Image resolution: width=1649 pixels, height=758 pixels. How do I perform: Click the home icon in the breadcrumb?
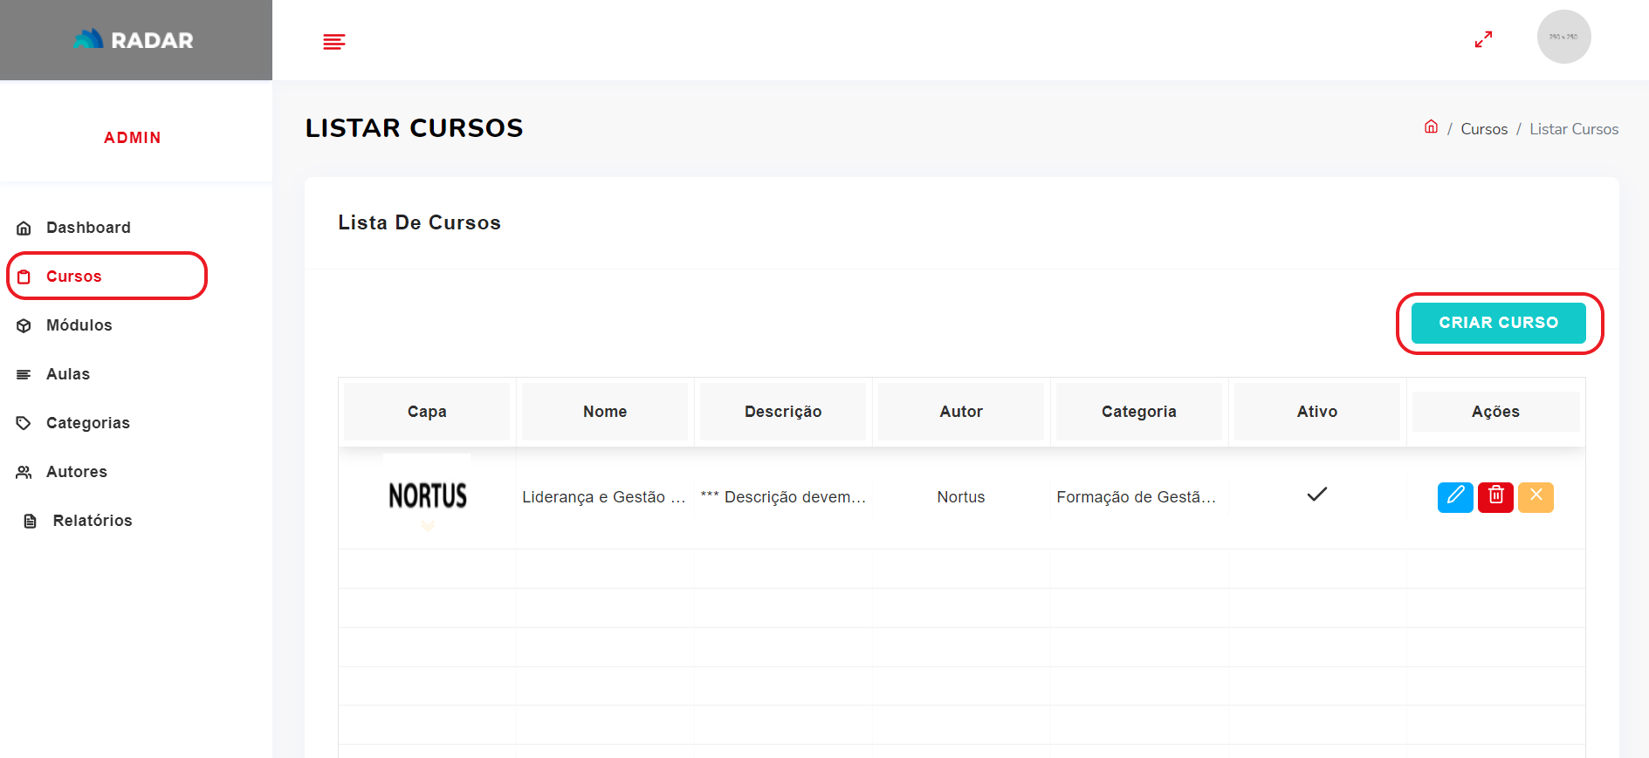click(1431, 127)
